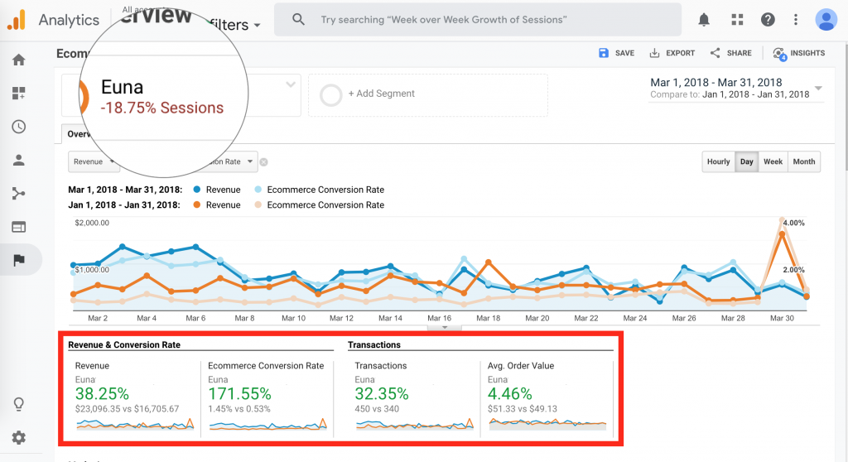The height and width of the screenshot is (462, 848).
Task: Click the Ecommerce Conversion Rate 171.55% value
Action: click(x=239, y=394)
